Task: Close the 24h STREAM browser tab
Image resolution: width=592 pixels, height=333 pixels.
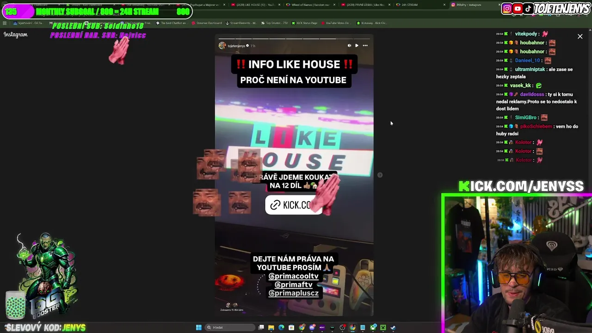Action: tap(444, 5)
